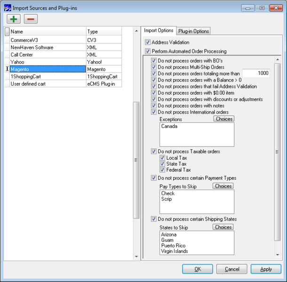This screenshot has width=287, height=282.
Task: Select the Import Options tab
Action: tap(159, 31)
